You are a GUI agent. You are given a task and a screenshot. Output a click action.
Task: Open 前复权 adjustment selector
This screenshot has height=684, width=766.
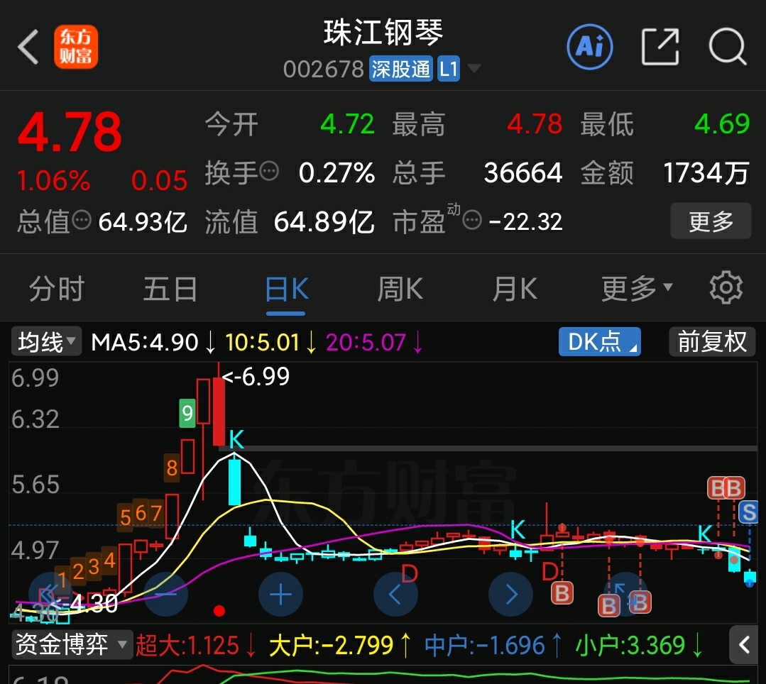pyautogui.click(x=712, y=341)
